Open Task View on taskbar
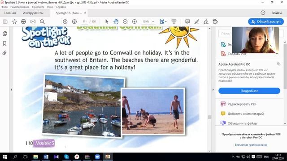Screen dimensions: 287x161 [25, 157]
